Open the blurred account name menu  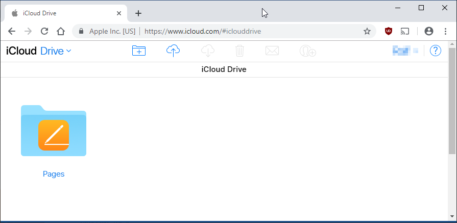[405, 51]
